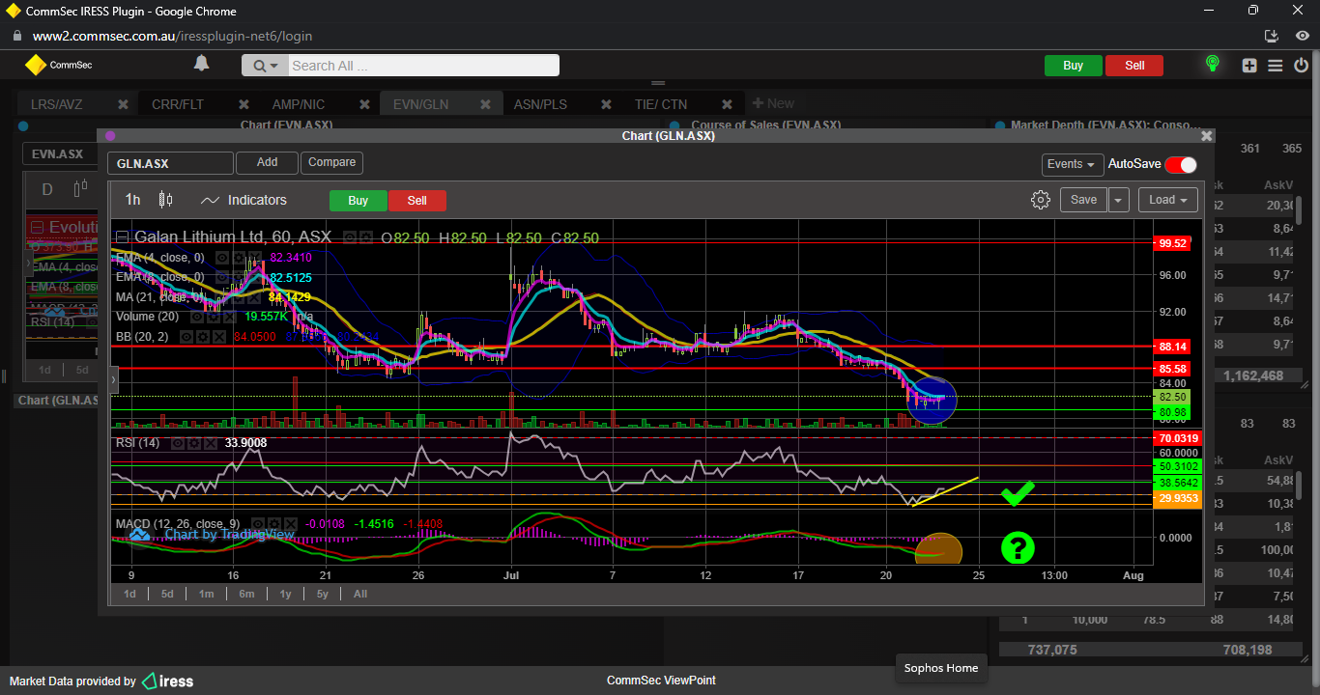Open settings gear for EMA (8, close, 0)
This screenshot has width=1320, height=695.
(x=238, y=277)
